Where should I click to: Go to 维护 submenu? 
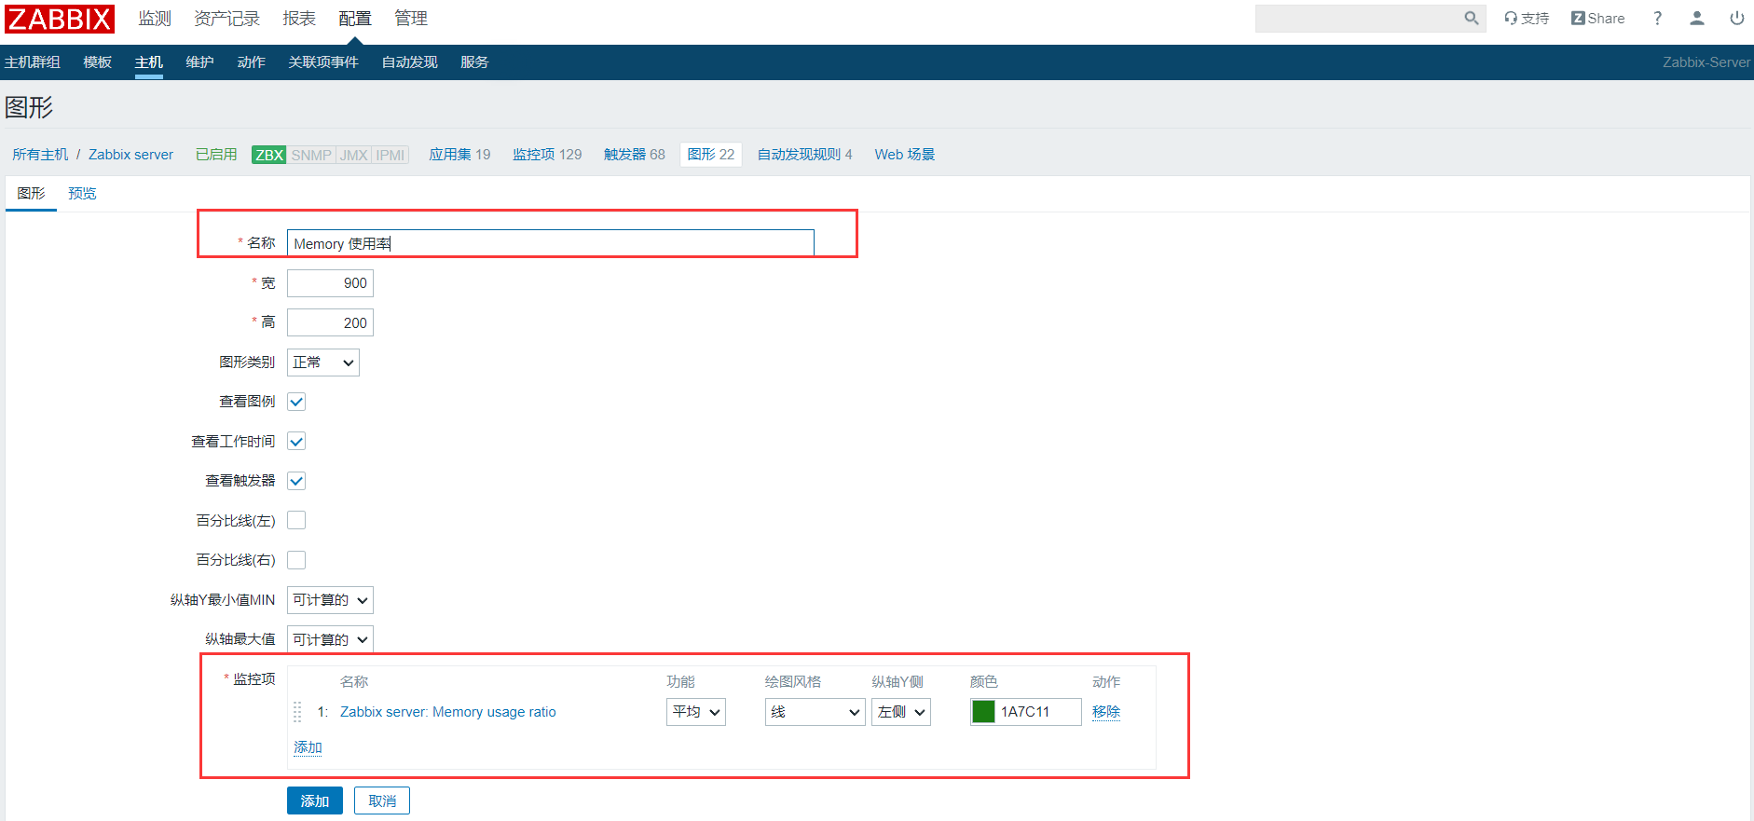click(x=200, y=62)
